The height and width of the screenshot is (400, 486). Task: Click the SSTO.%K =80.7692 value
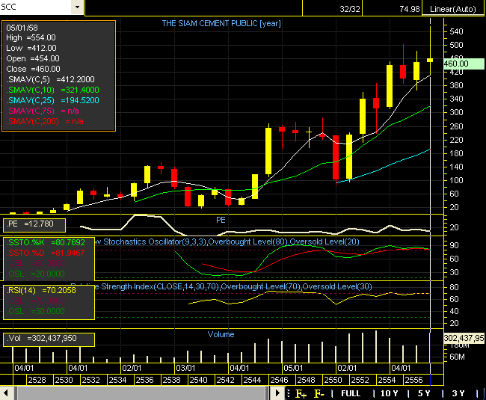[46, 242]
